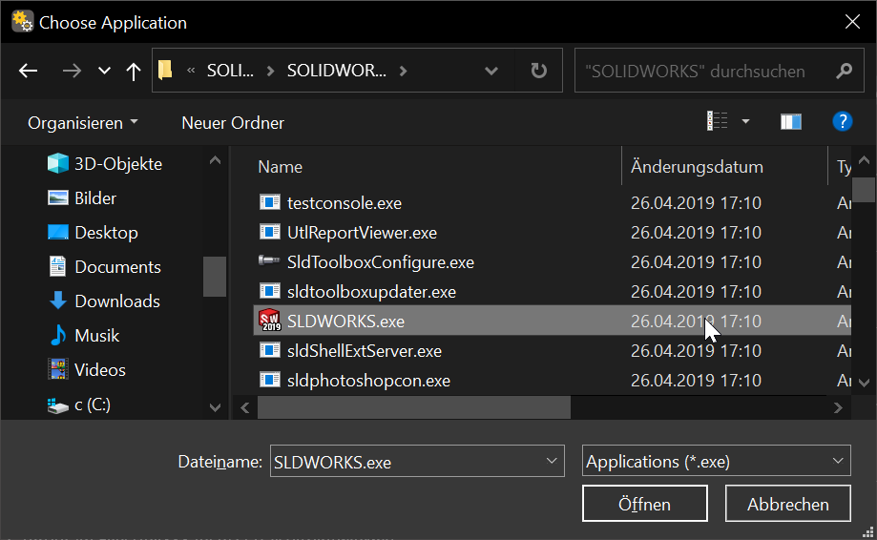This screenshot has width=877, height=540.
Task: Select sldShellExtServer.exe file
Action: coord(365,351)
